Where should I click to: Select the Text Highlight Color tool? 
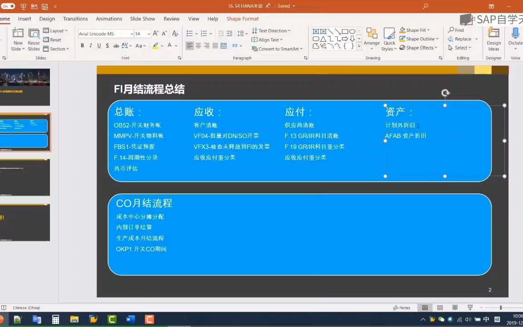156,46
